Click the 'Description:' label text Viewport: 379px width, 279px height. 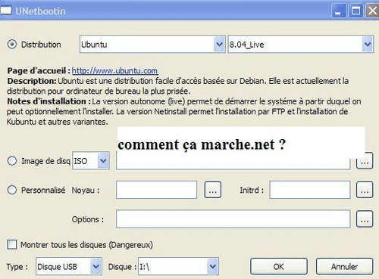[x=32, y=81]
